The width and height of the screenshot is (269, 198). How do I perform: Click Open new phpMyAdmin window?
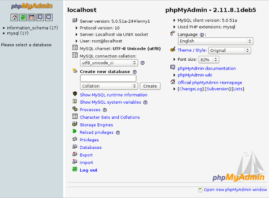(x=235, y=190)
